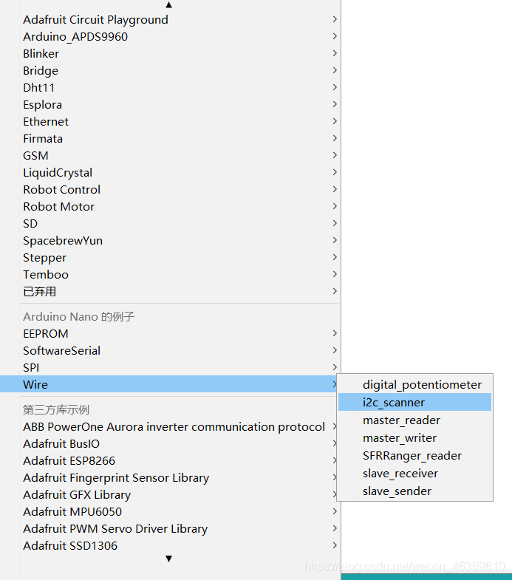Select Adafruit BusIO examples
Image resolution: width=512 pixels, height=580 pixels.
(170, 444)
